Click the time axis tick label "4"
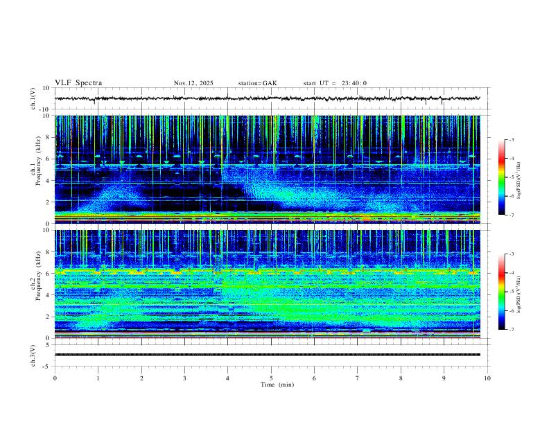 (228, 378)
